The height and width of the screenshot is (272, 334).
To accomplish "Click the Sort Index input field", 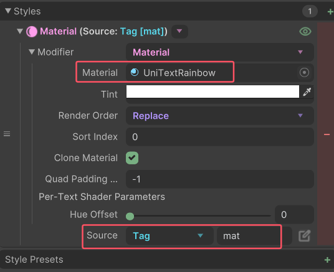I will click(219, 137).
